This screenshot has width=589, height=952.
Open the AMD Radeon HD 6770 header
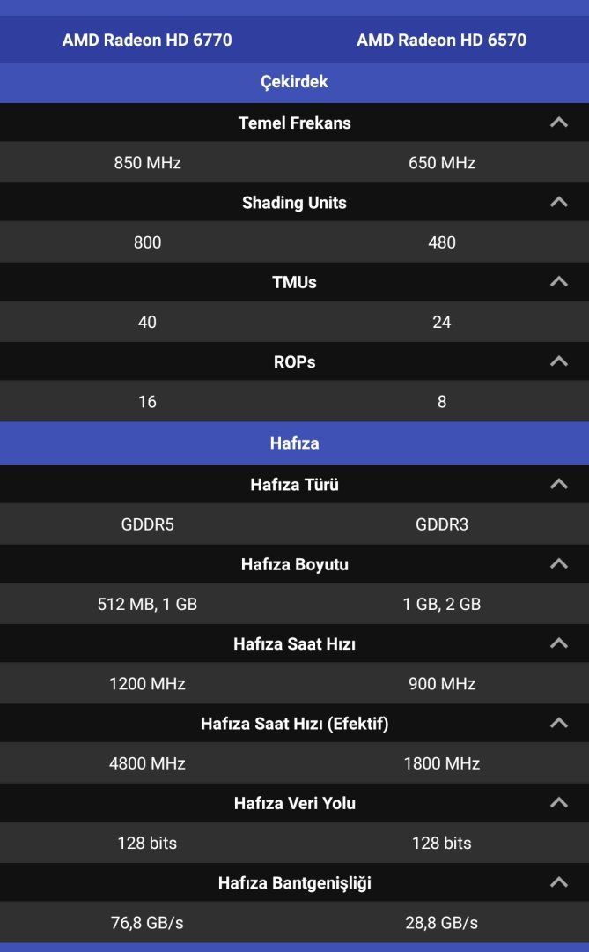point(147,40)
